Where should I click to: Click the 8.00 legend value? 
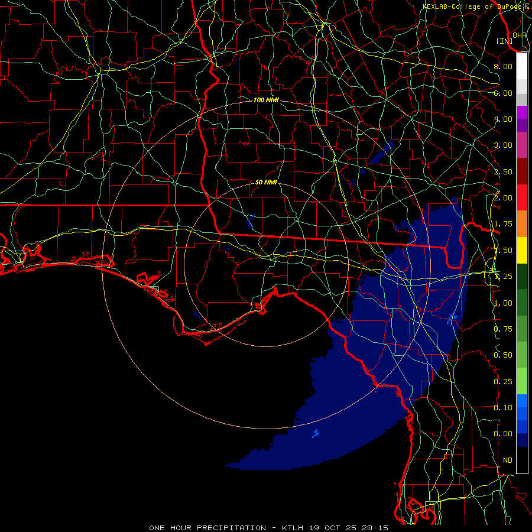pyautogui.click(x=503, y=66)
